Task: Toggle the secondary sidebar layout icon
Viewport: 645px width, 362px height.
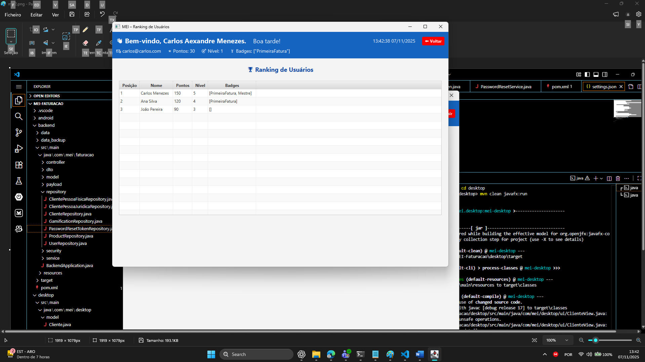Action: point(605,74)
